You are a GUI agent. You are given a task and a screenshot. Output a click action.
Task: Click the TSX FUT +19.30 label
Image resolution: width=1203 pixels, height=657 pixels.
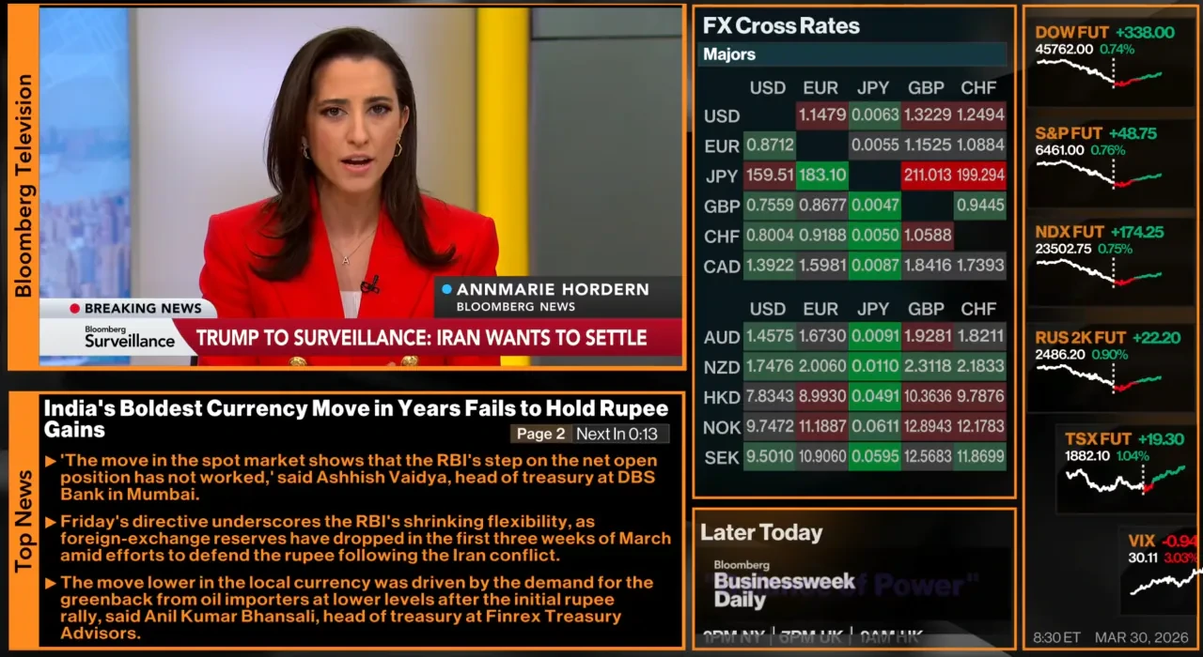point(1124,438)
